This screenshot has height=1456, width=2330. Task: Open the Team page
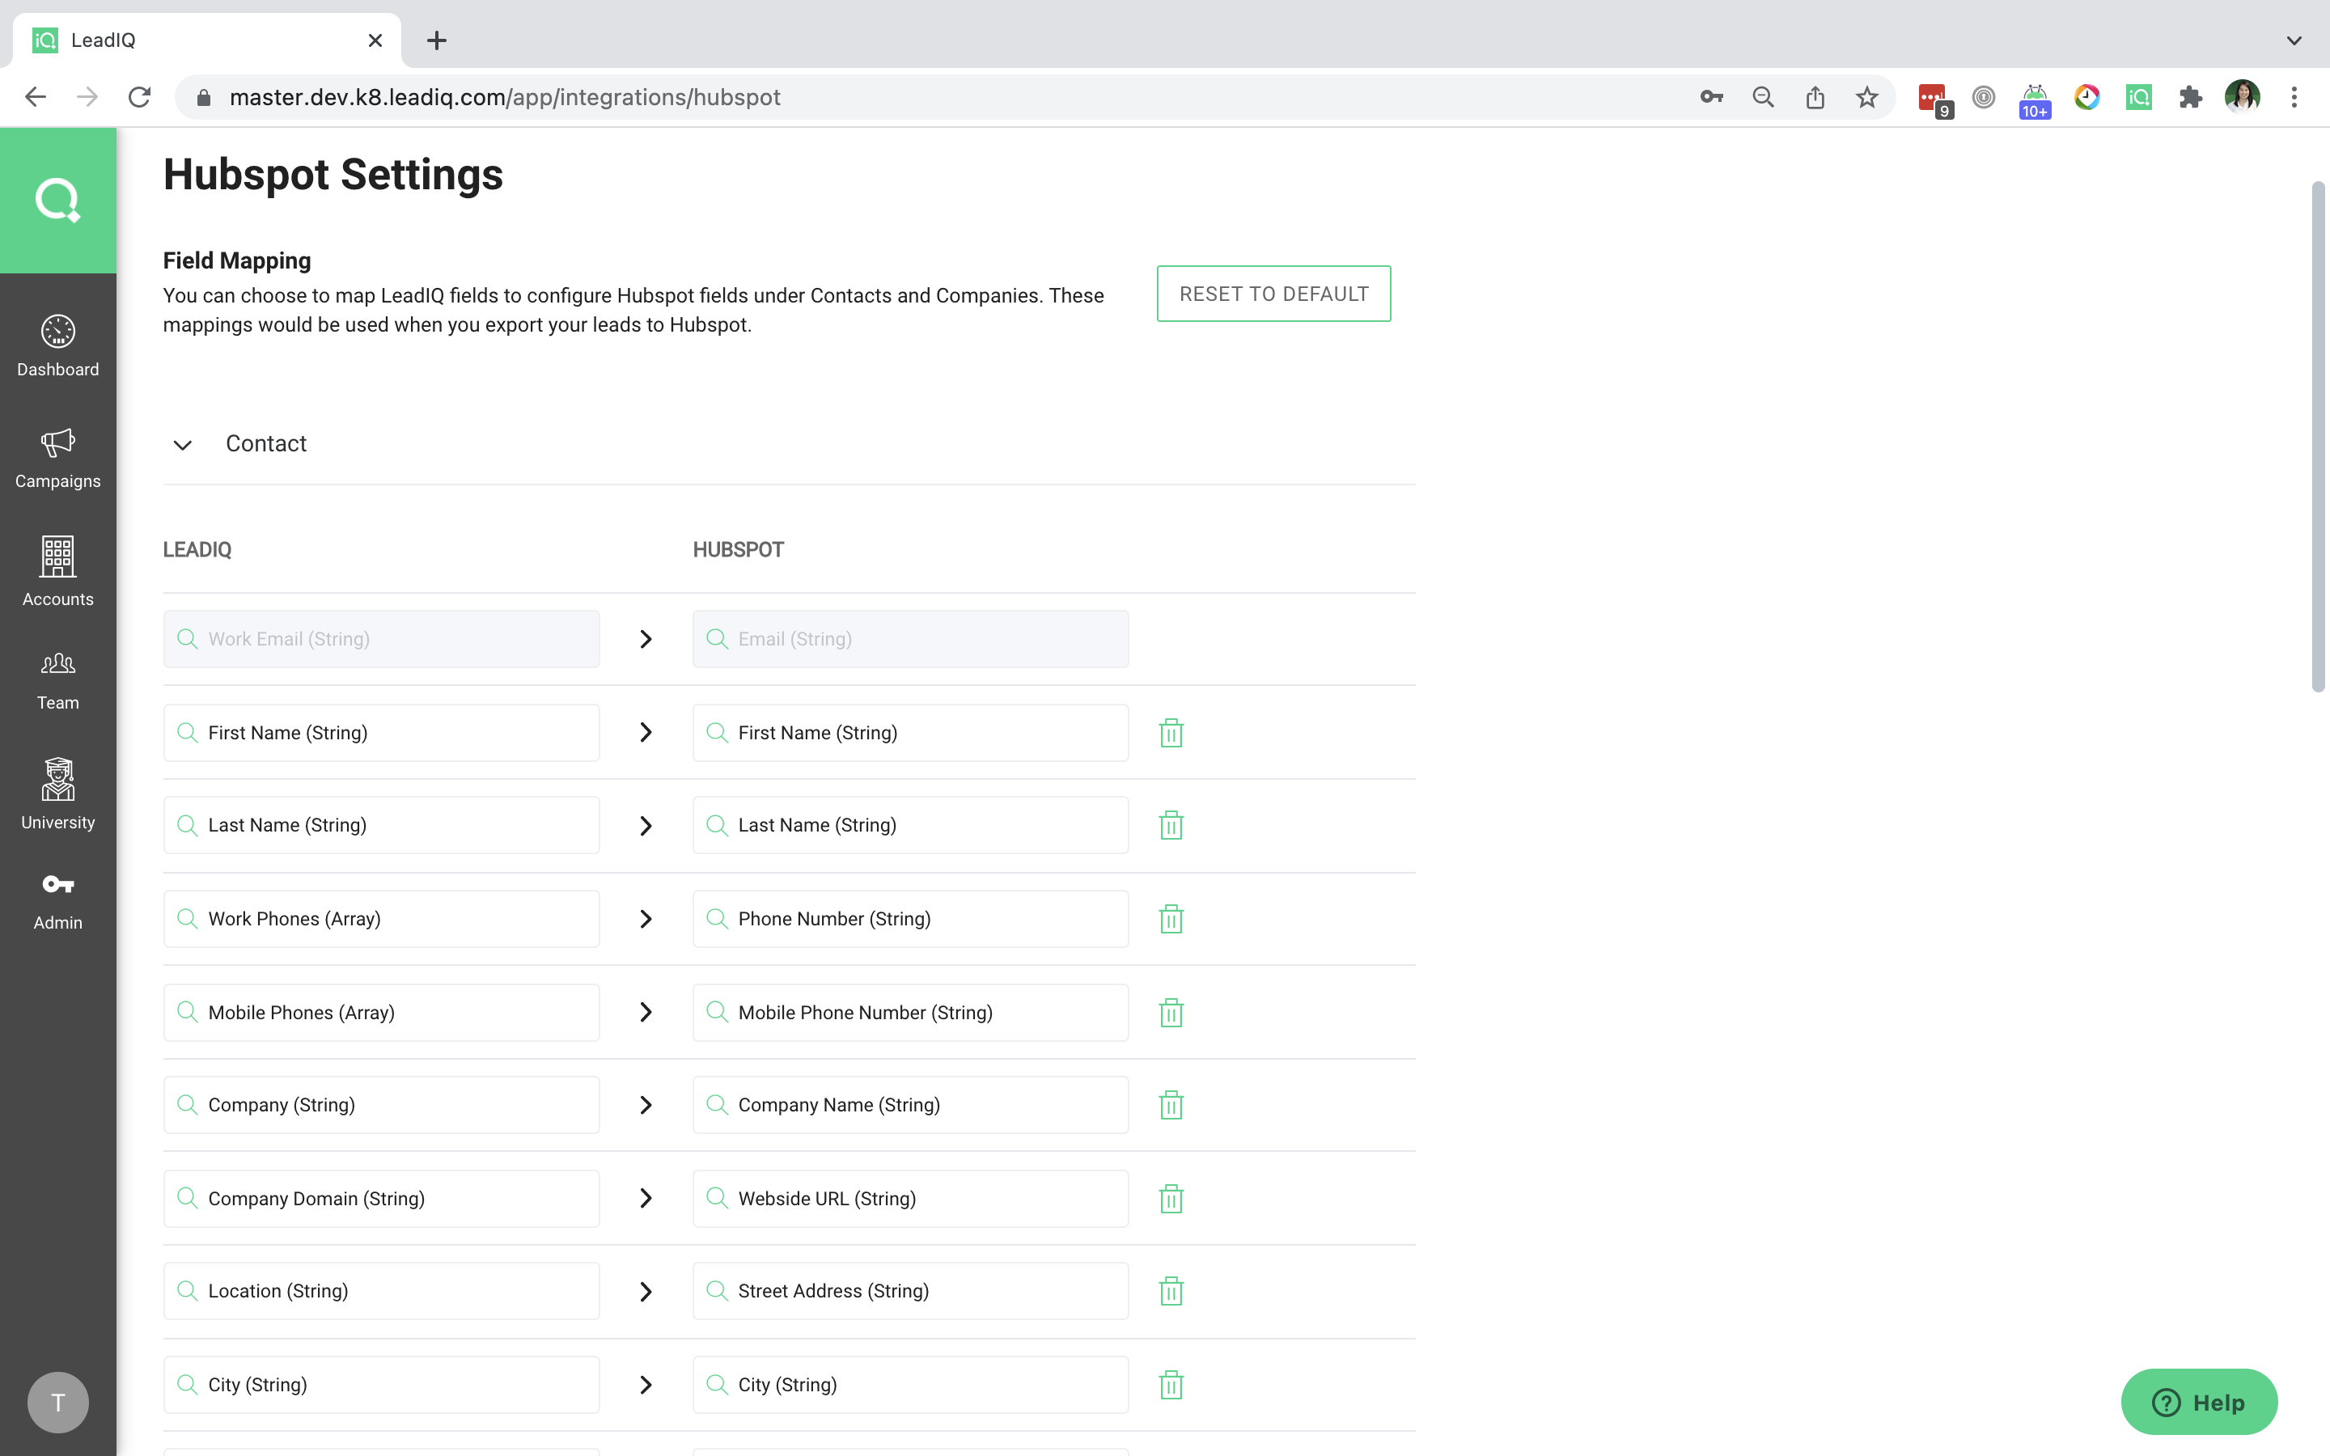click(x=57, y=677)
